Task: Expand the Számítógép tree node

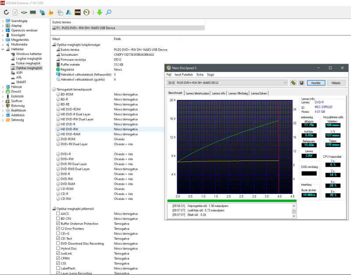Action: point(3,21)
